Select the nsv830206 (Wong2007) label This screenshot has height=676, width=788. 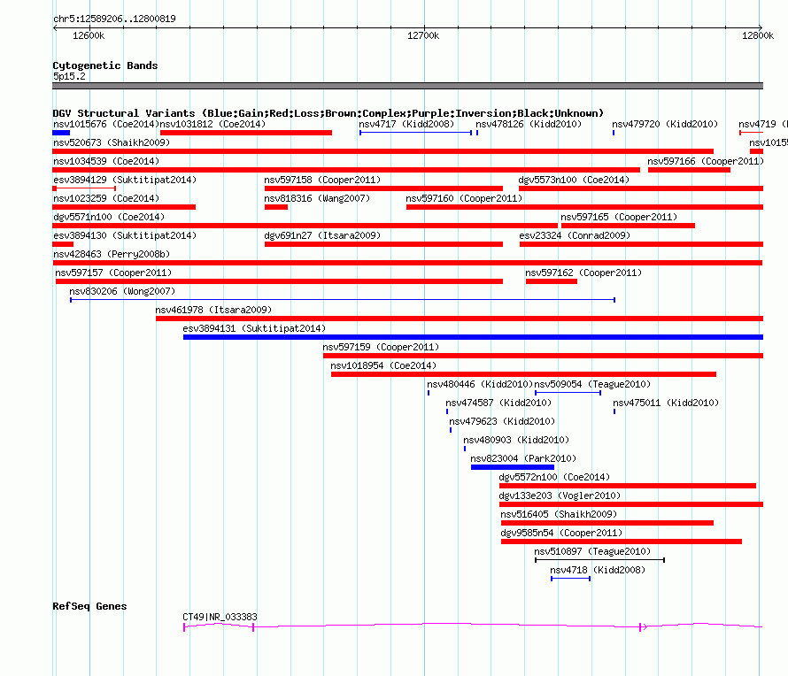(x=122, y=291)
